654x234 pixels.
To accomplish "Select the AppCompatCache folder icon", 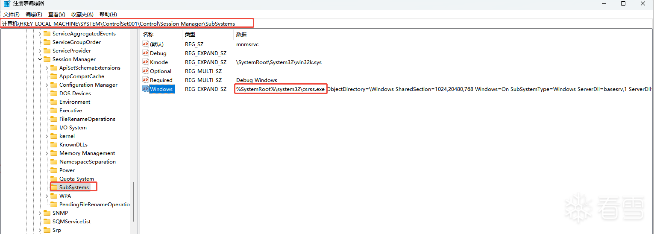I will pyautogui.click(x=54, y=76).
